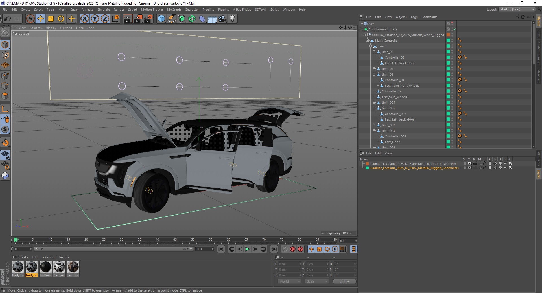Open the V-Ray Bridge menu
The height and width of the screenshot is (293, 542).
[x=242, y=10]
